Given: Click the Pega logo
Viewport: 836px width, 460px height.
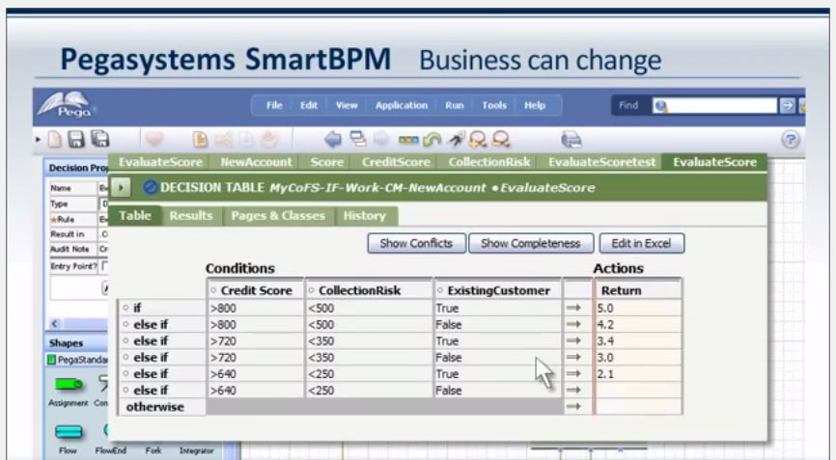Looking at the screenshot, I should click(x=66, y=104).
